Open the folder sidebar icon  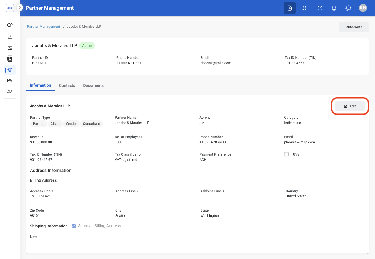(10, 81)
